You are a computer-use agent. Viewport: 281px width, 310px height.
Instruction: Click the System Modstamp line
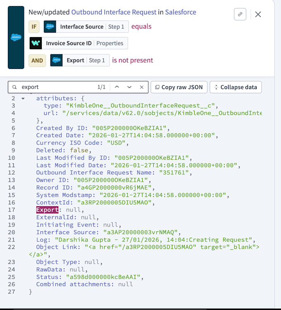click(x=133, y=195)
